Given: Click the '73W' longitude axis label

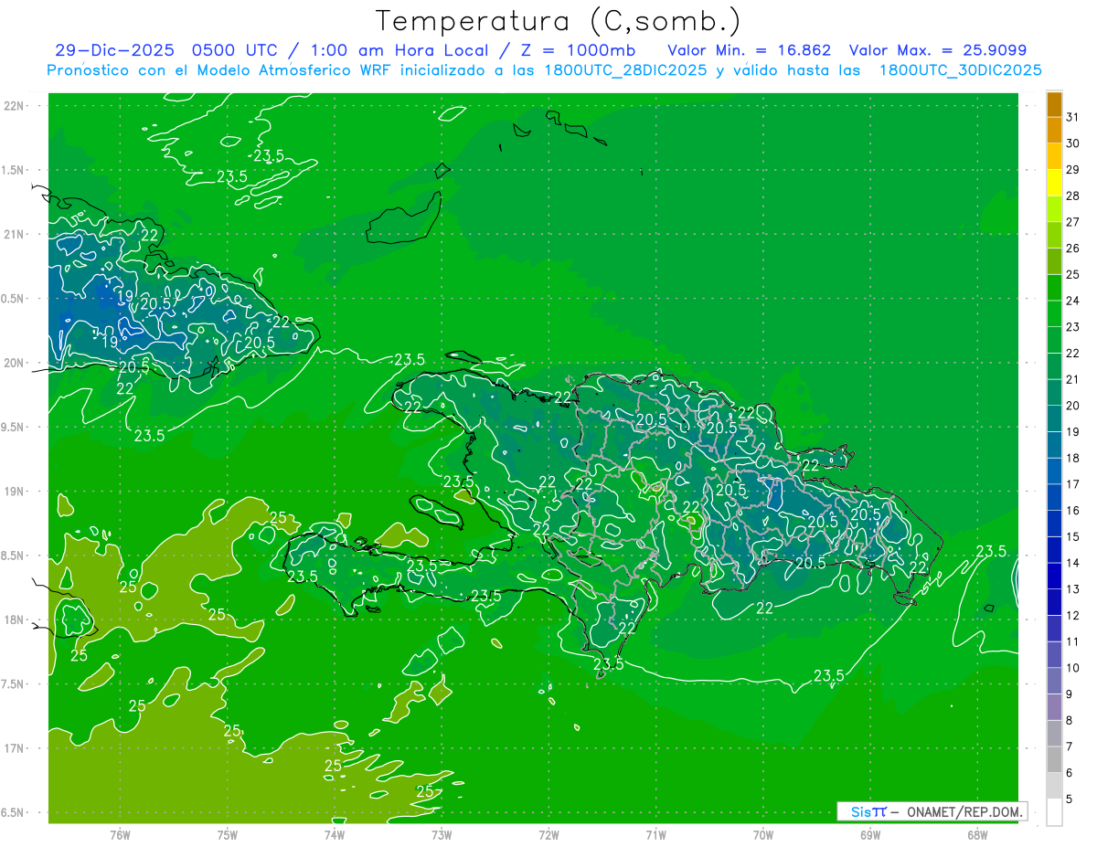Looking at the screenshot, I should 442,834.
